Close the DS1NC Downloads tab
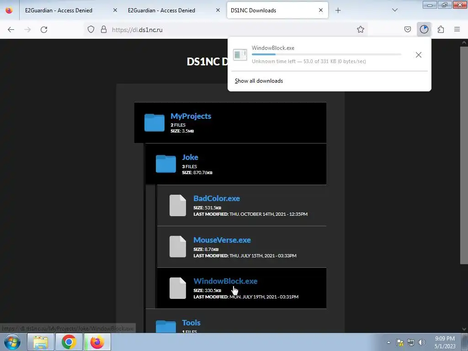 tap(320, 10)
